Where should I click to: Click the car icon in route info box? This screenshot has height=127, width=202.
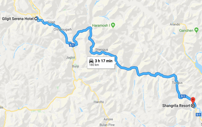coord(91,61)
